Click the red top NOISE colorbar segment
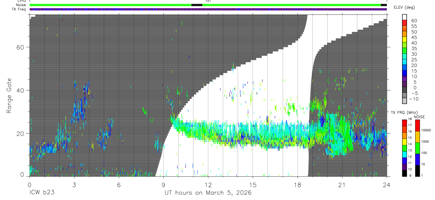 (x=418, y=126)
